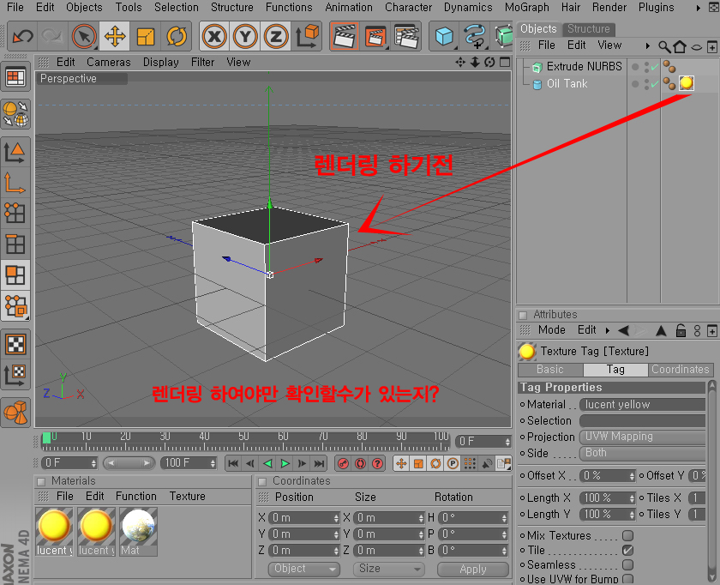The image size is (720, 585).
Task: Switch to Points mode
Action: pyautogui.click(x=15, y=213)
